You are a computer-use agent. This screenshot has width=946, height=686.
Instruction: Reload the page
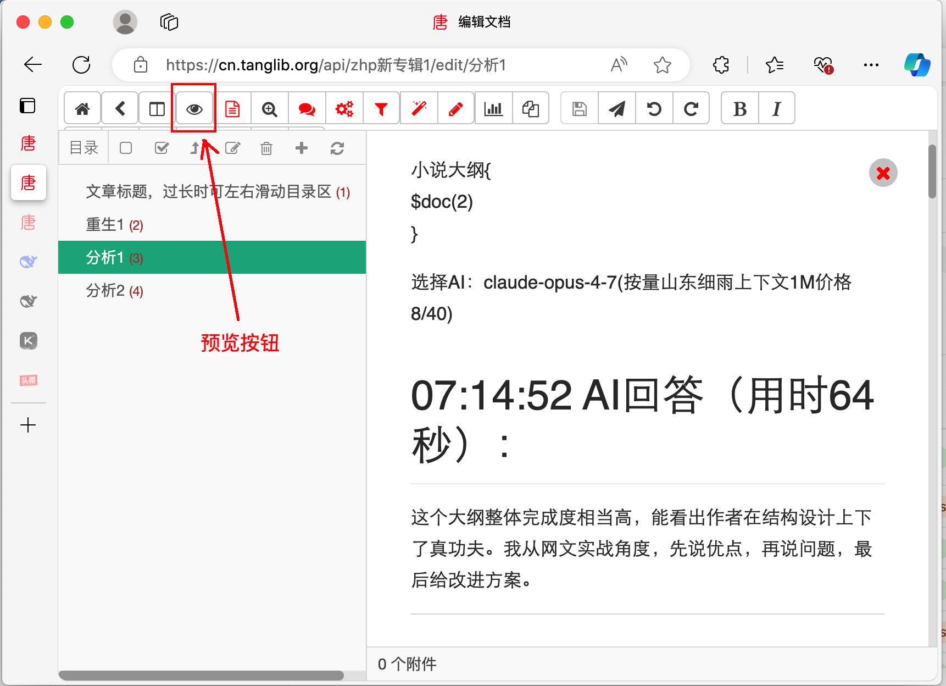81,65
